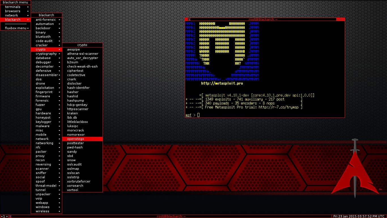
Task: Open the exploitation category
Action: 46,88
